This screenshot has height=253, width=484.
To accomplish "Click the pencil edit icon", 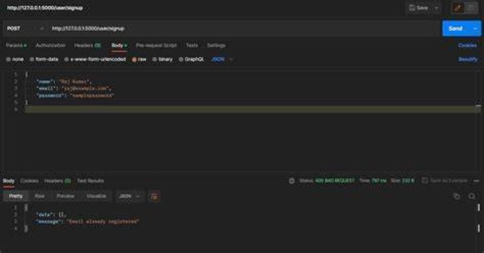I will click(458, 8).
